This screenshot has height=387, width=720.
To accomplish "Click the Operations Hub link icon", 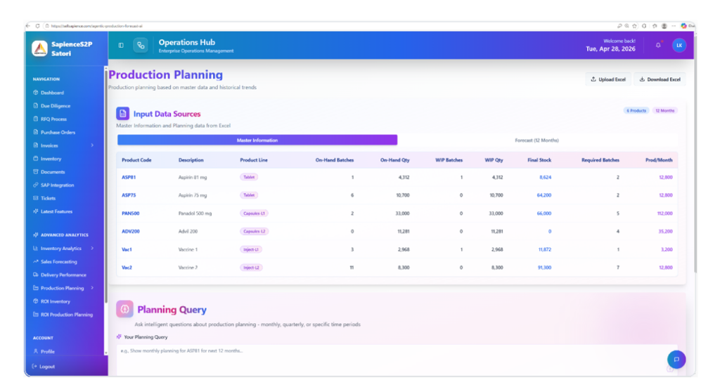I will point(141,46).
